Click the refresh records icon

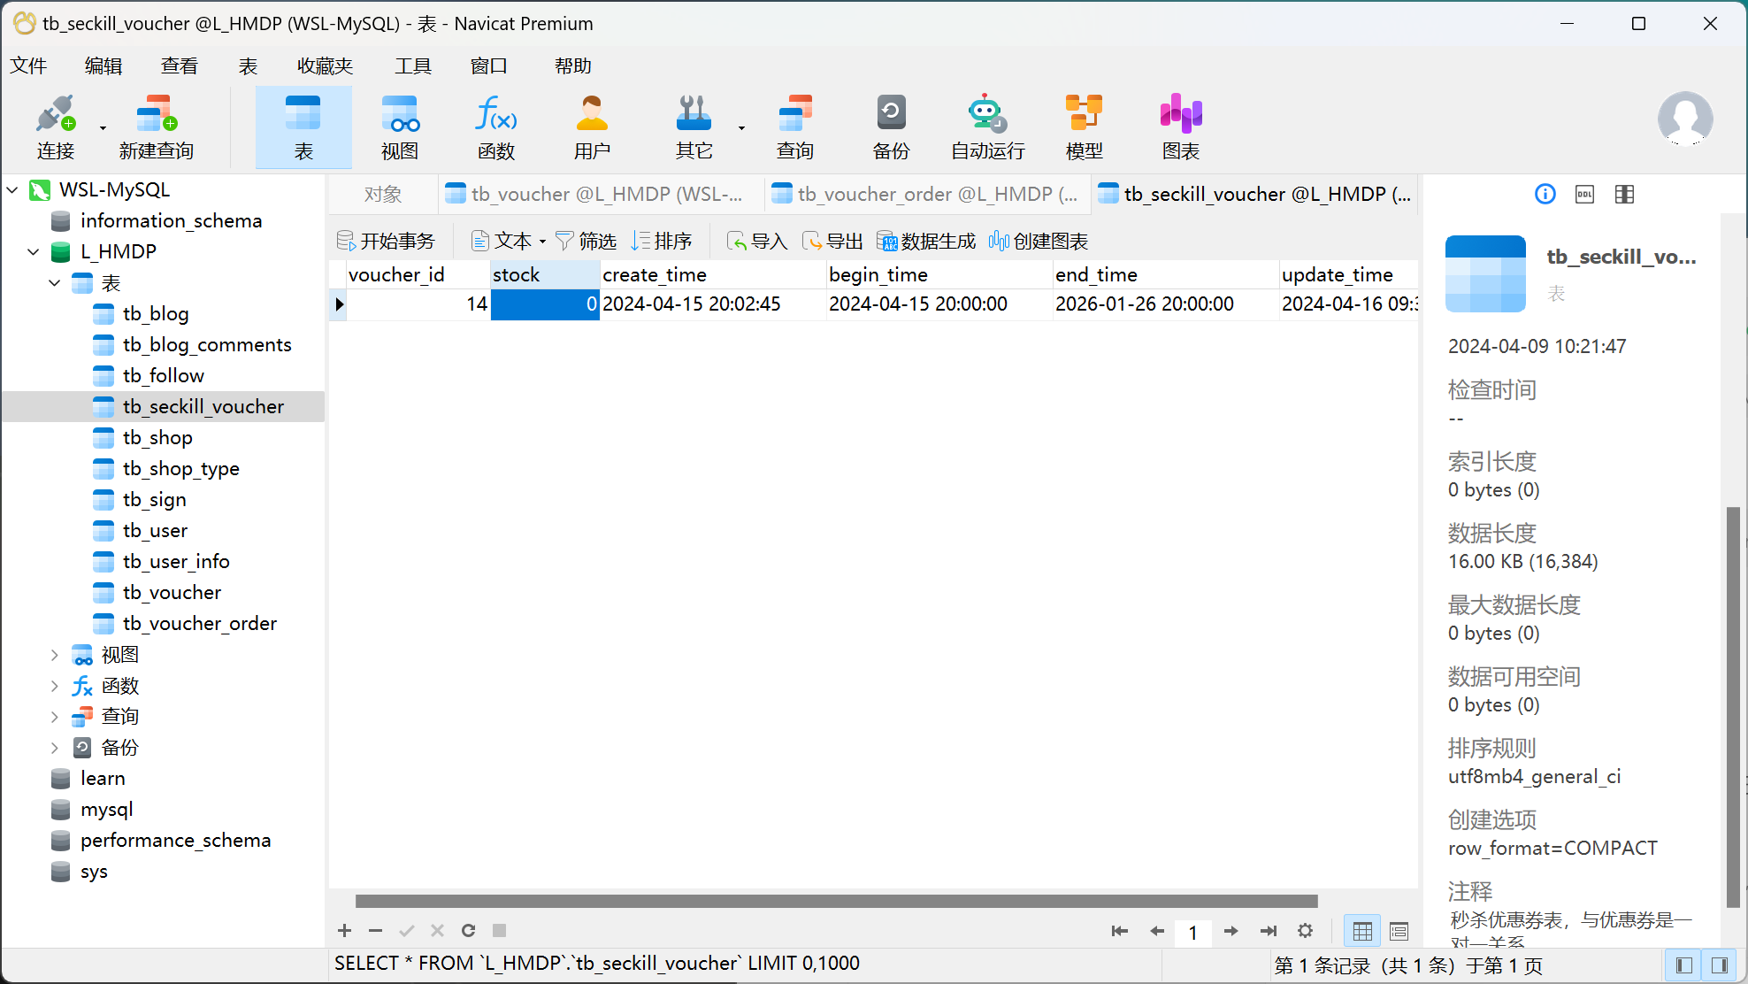point(468,930)
